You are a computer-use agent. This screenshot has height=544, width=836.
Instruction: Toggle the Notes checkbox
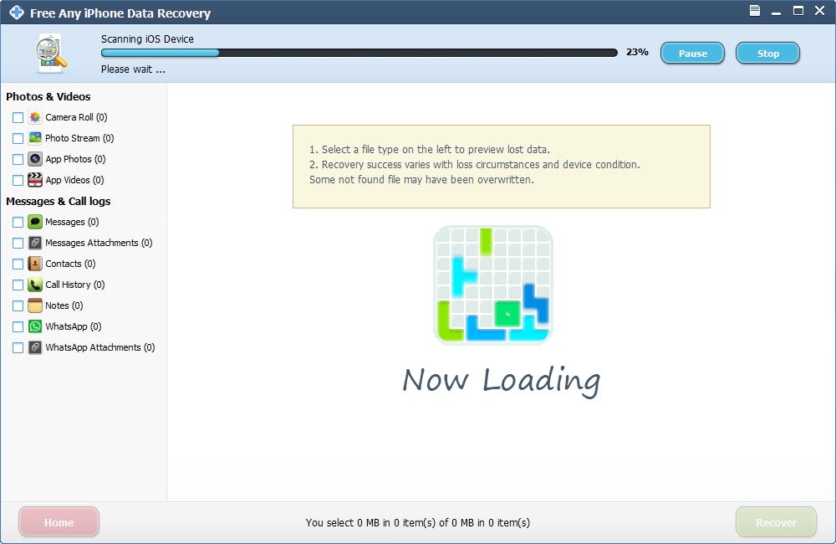click(x=18, y=305)
